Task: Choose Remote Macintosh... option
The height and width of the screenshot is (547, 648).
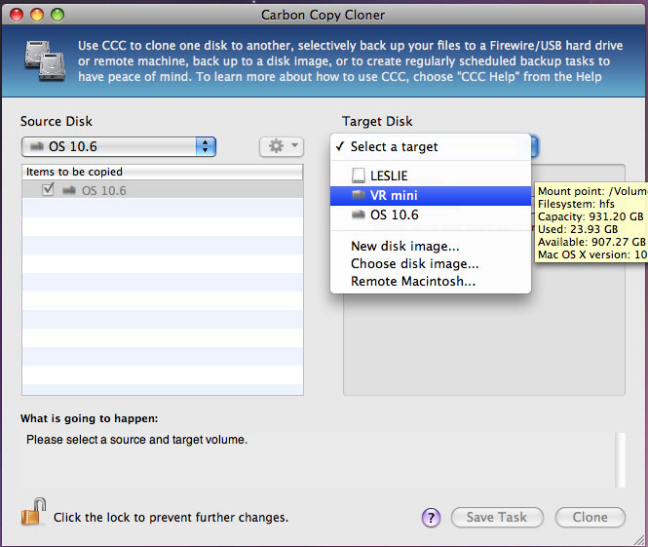Action: click(430, 282)
